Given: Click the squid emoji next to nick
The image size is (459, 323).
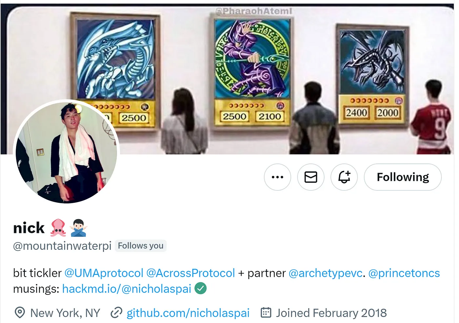Looking at the screenshot, I should (58, 228).
